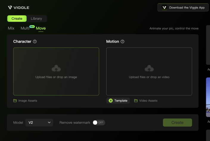The image size is (210, 141).
Task: Select the Multi mode tab
Action: (25, 28)
